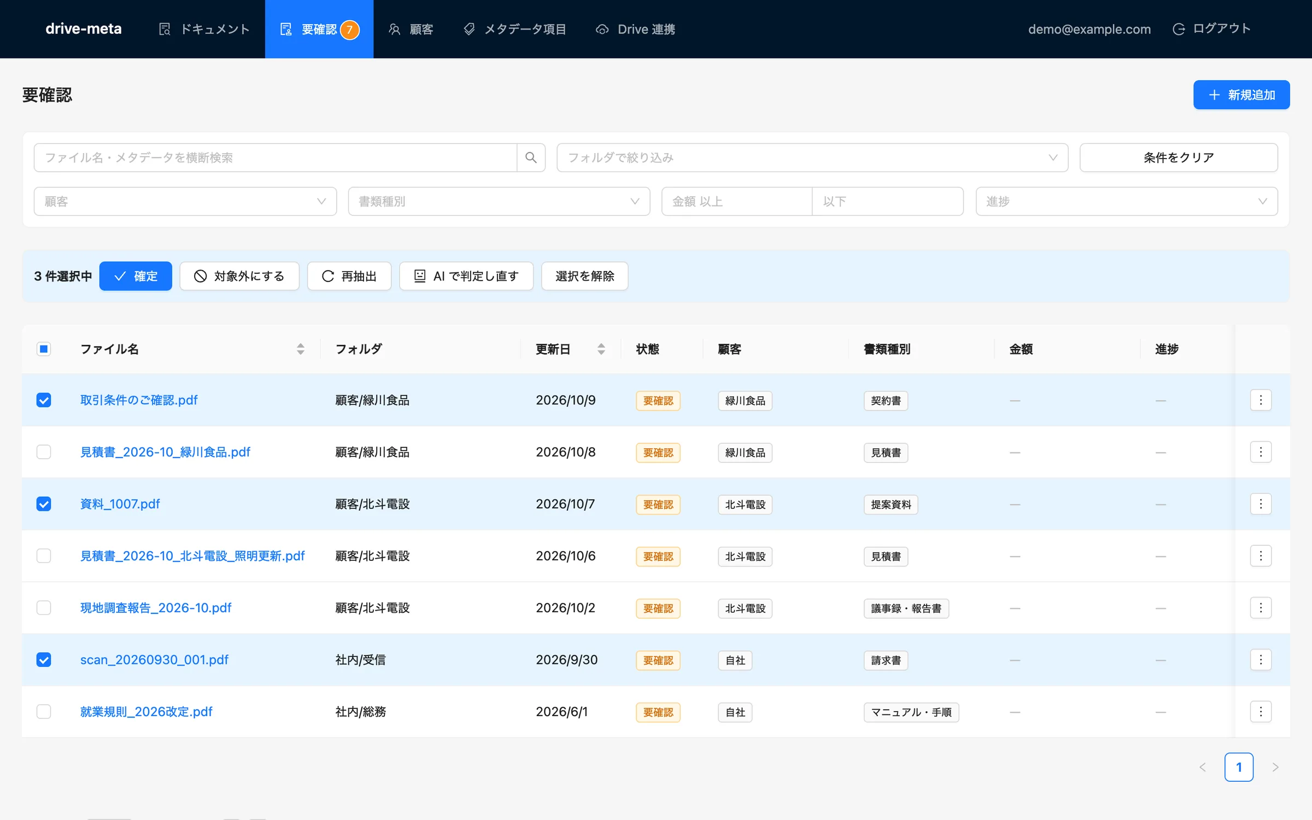Open row menu for 現地調査報告_2026-10.pdf
This screenshot has width=1312, height=820.
(x=1261, y=608)
